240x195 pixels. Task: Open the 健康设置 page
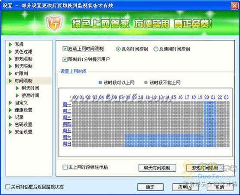click(23, 110)
